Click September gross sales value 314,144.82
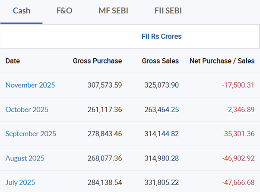The height and width of the screenshot is (192, 260). (x=161, y=134)
